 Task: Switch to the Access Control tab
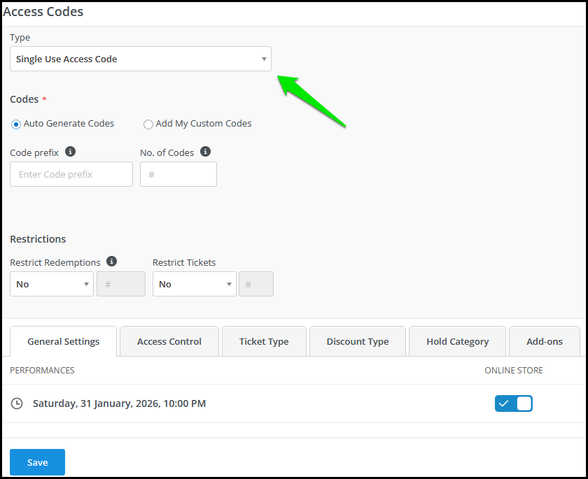click(169, 341)
